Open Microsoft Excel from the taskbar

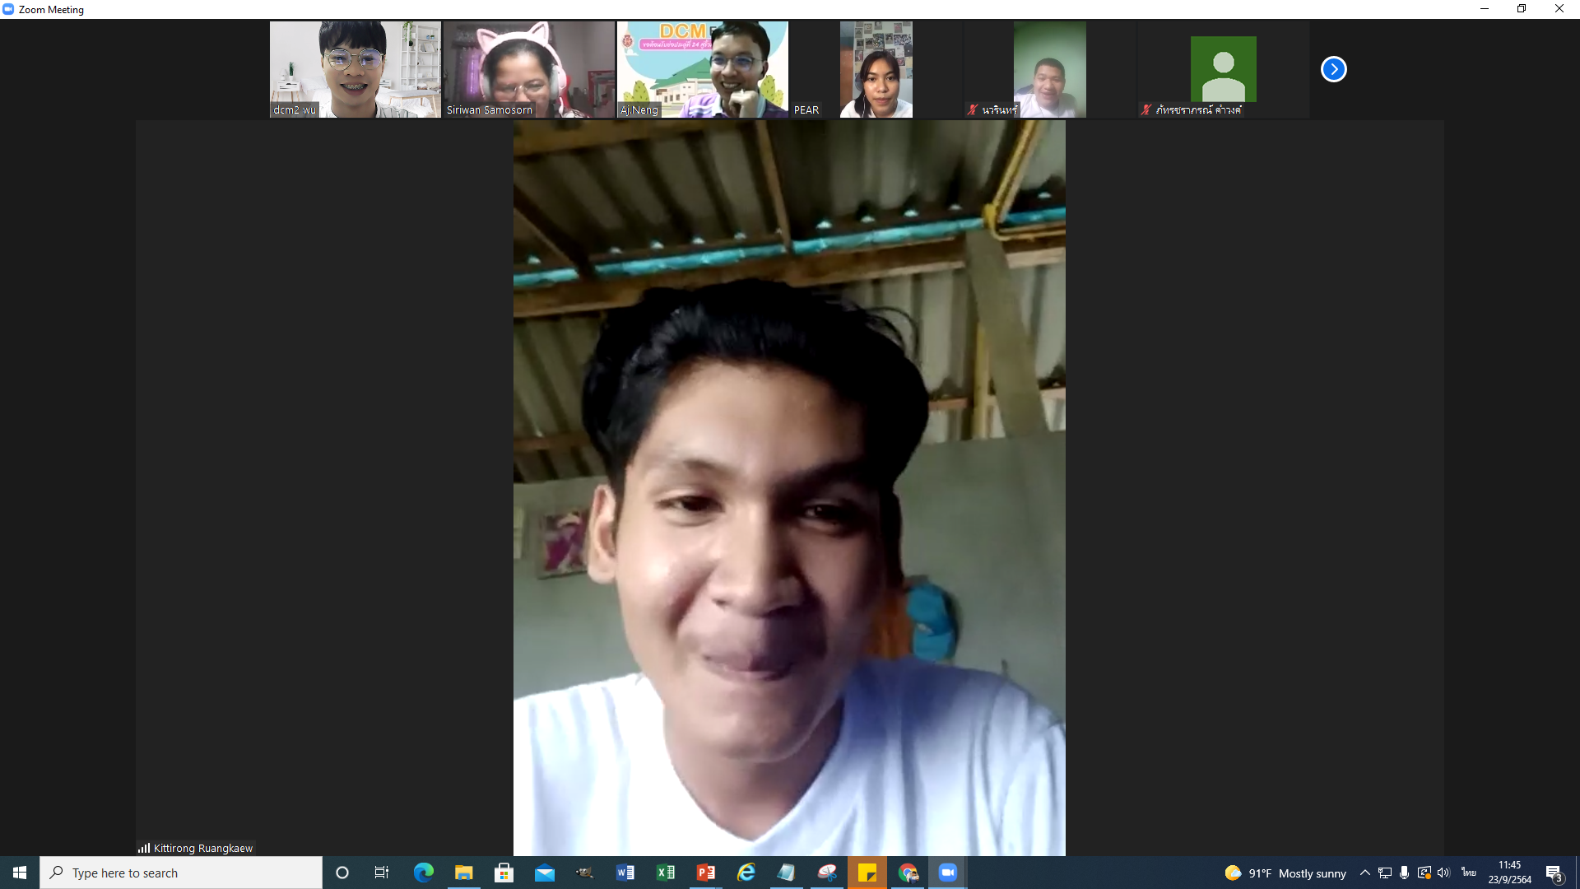665,873
